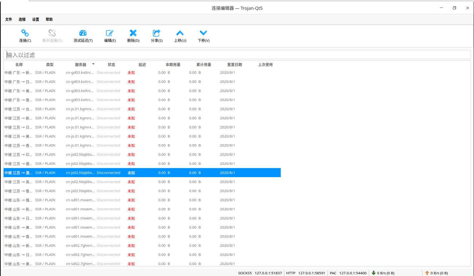Image resolution: width=474 pixels, height=276 pixels.
Task: Click the 累计用量 column header
Action: 204,65
